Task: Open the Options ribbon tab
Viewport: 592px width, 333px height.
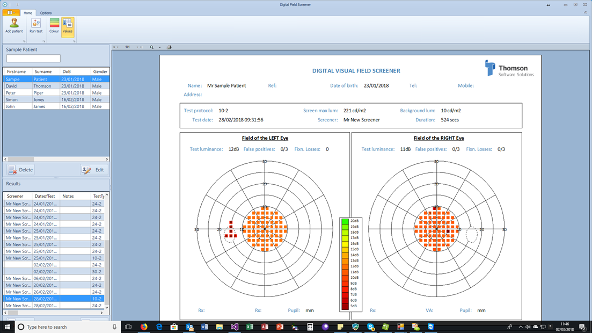Action: (x=46, y=13)
